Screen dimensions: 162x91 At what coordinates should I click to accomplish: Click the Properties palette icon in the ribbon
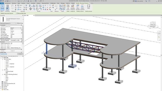point(7,9)
